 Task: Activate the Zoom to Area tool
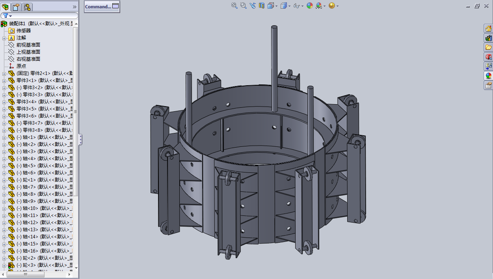(x=243, y=6)
